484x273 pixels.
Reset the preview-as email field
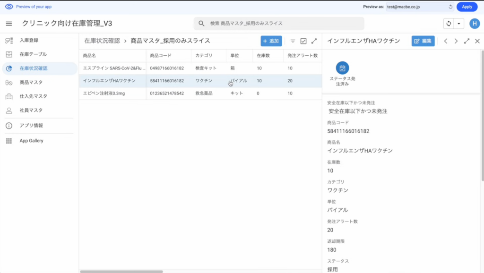[x=450, y=7]
